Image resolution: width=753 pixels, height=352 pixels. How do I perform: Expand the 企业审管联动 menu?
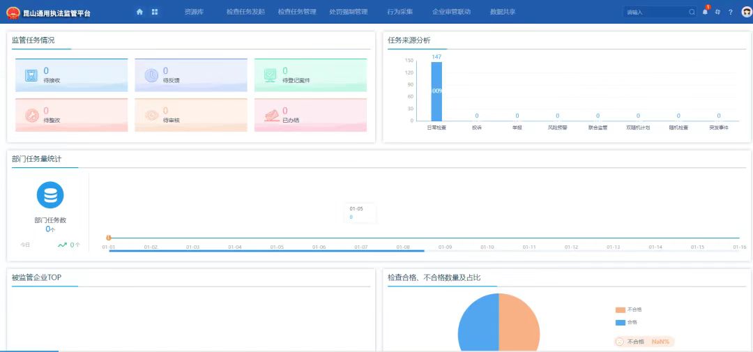point(451,12)
